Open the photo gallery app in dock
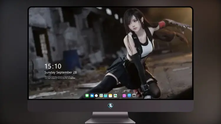221x124 pixels. click(115, 95)
